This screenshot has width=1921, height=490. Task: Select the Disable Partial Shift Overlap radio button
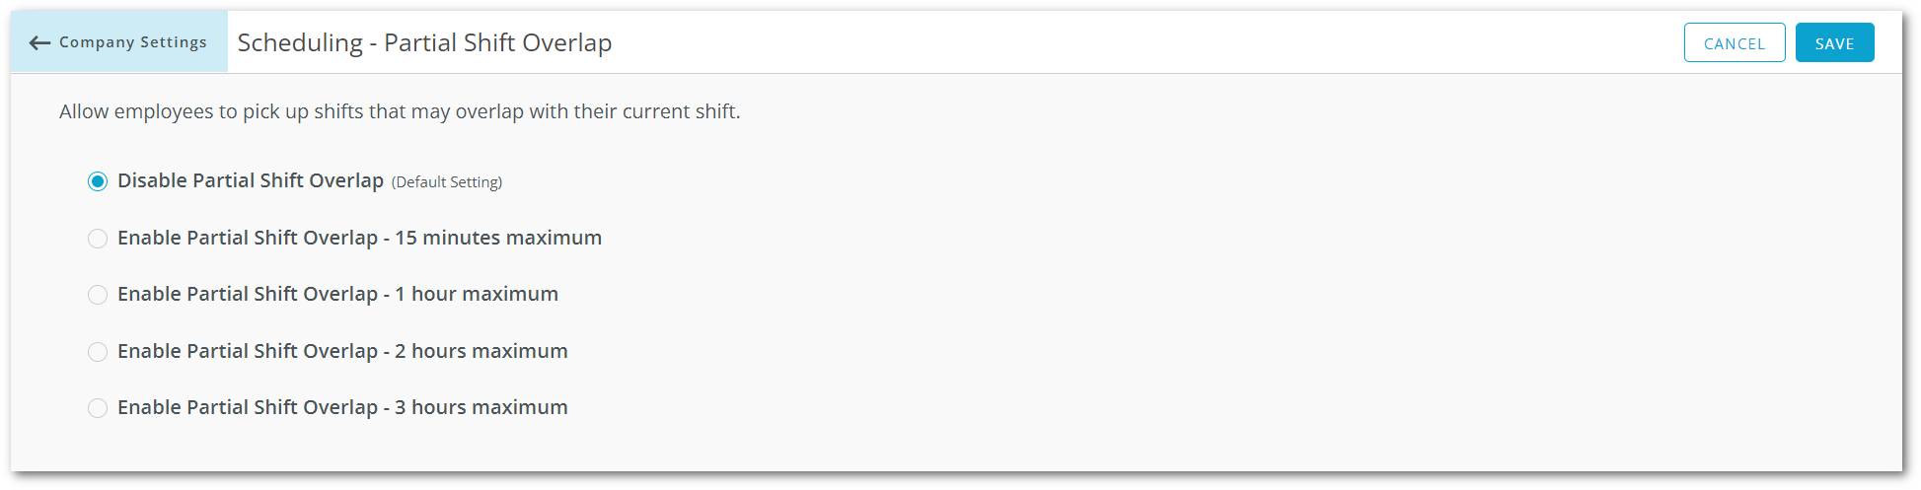98,181
